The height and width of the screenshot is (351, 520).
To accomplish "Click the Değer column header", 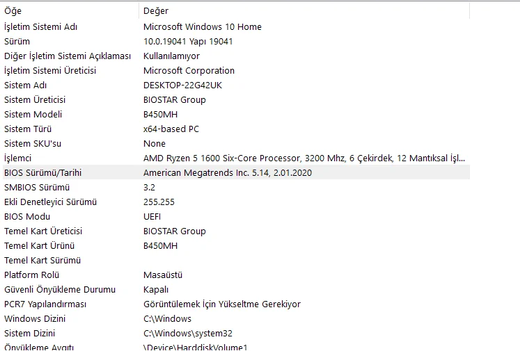I will (x=156, y=11).
